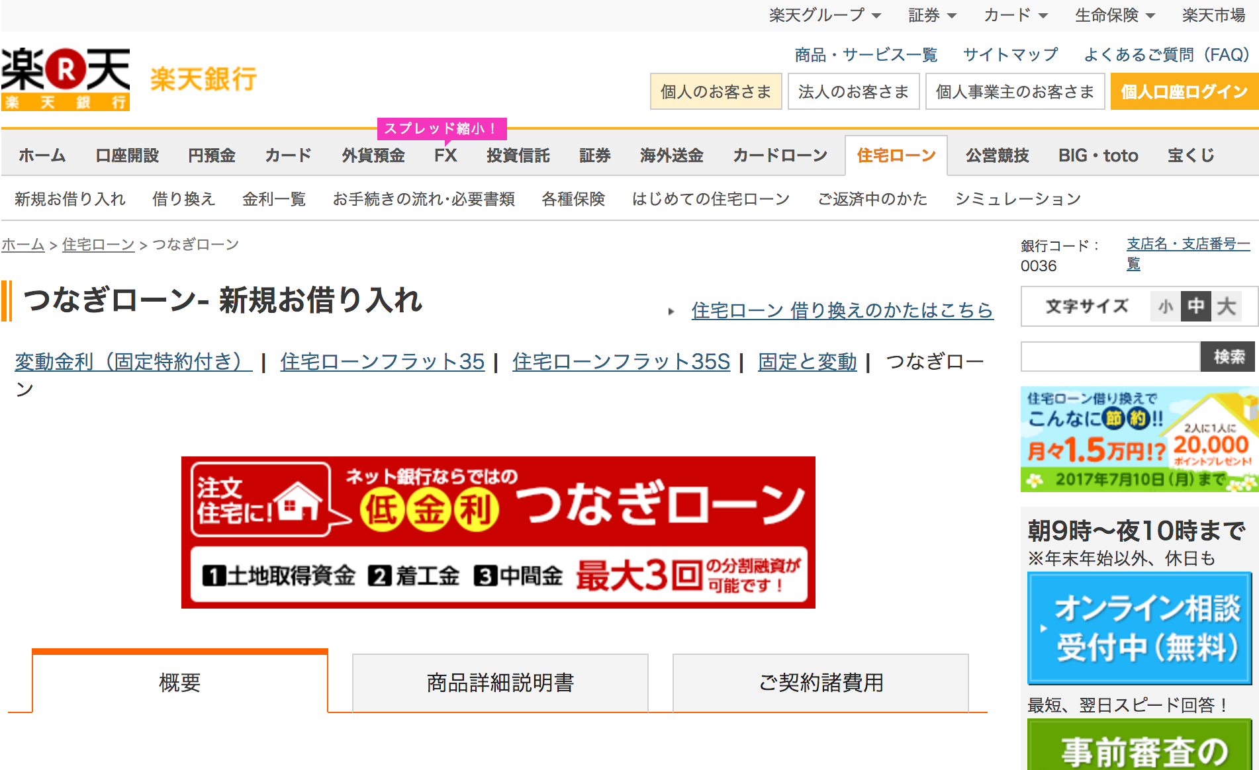Click 住宅ローン breadcrumb link
The width and height of the screenshot is (1259, 770).
click(98, 245)
